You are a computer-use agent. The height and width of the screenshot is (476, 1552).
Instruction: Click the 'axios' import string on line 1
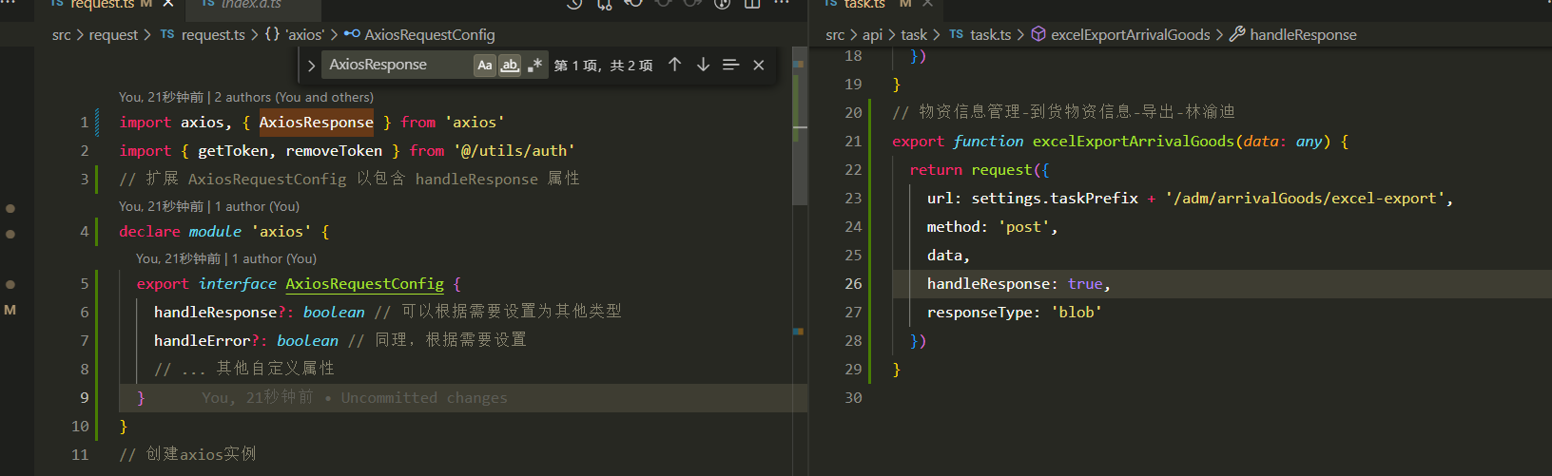tap(475, 123)
